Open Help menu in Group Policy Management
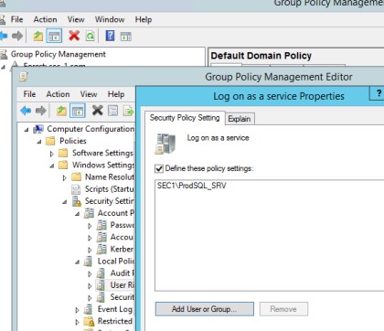384x331 pixels. pos(144,19)
